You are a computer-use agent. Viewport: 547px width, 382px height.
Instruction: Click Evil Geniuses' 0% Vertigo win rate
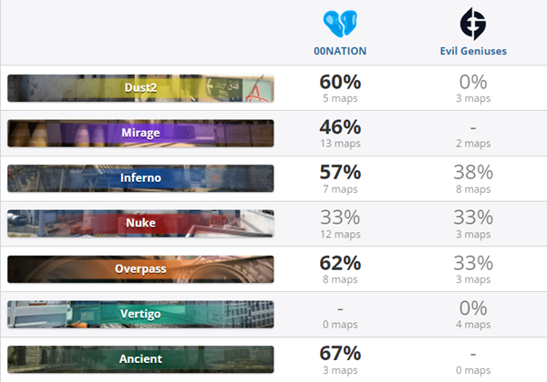click(x=473, y=308)
